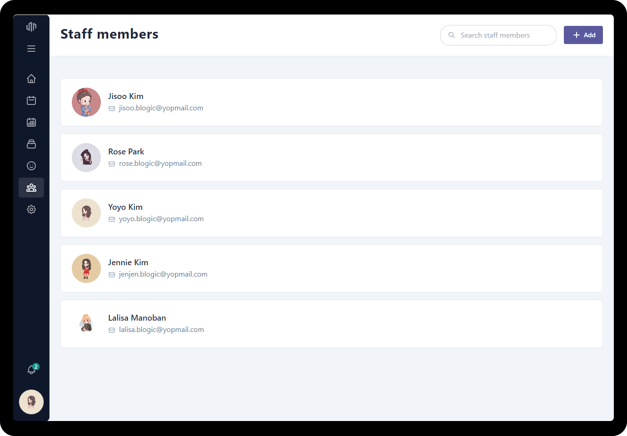
Task: Click Jisoo Kim's profile picture
Action: click(86, 102)
